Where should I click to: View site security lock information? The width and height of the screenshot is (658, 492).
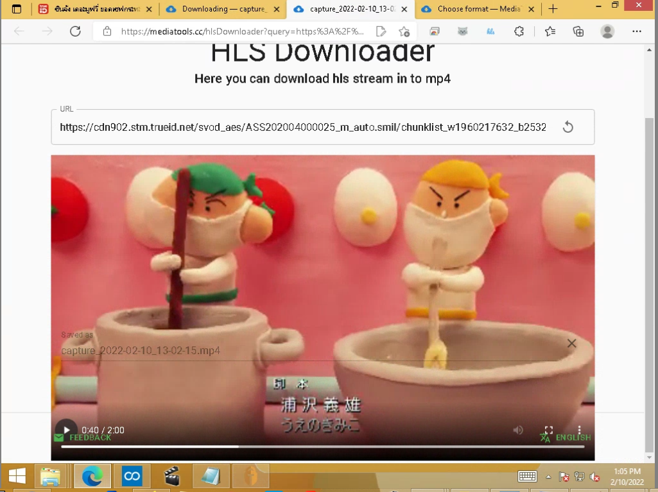pyautogui.click(x=107, y=31)
